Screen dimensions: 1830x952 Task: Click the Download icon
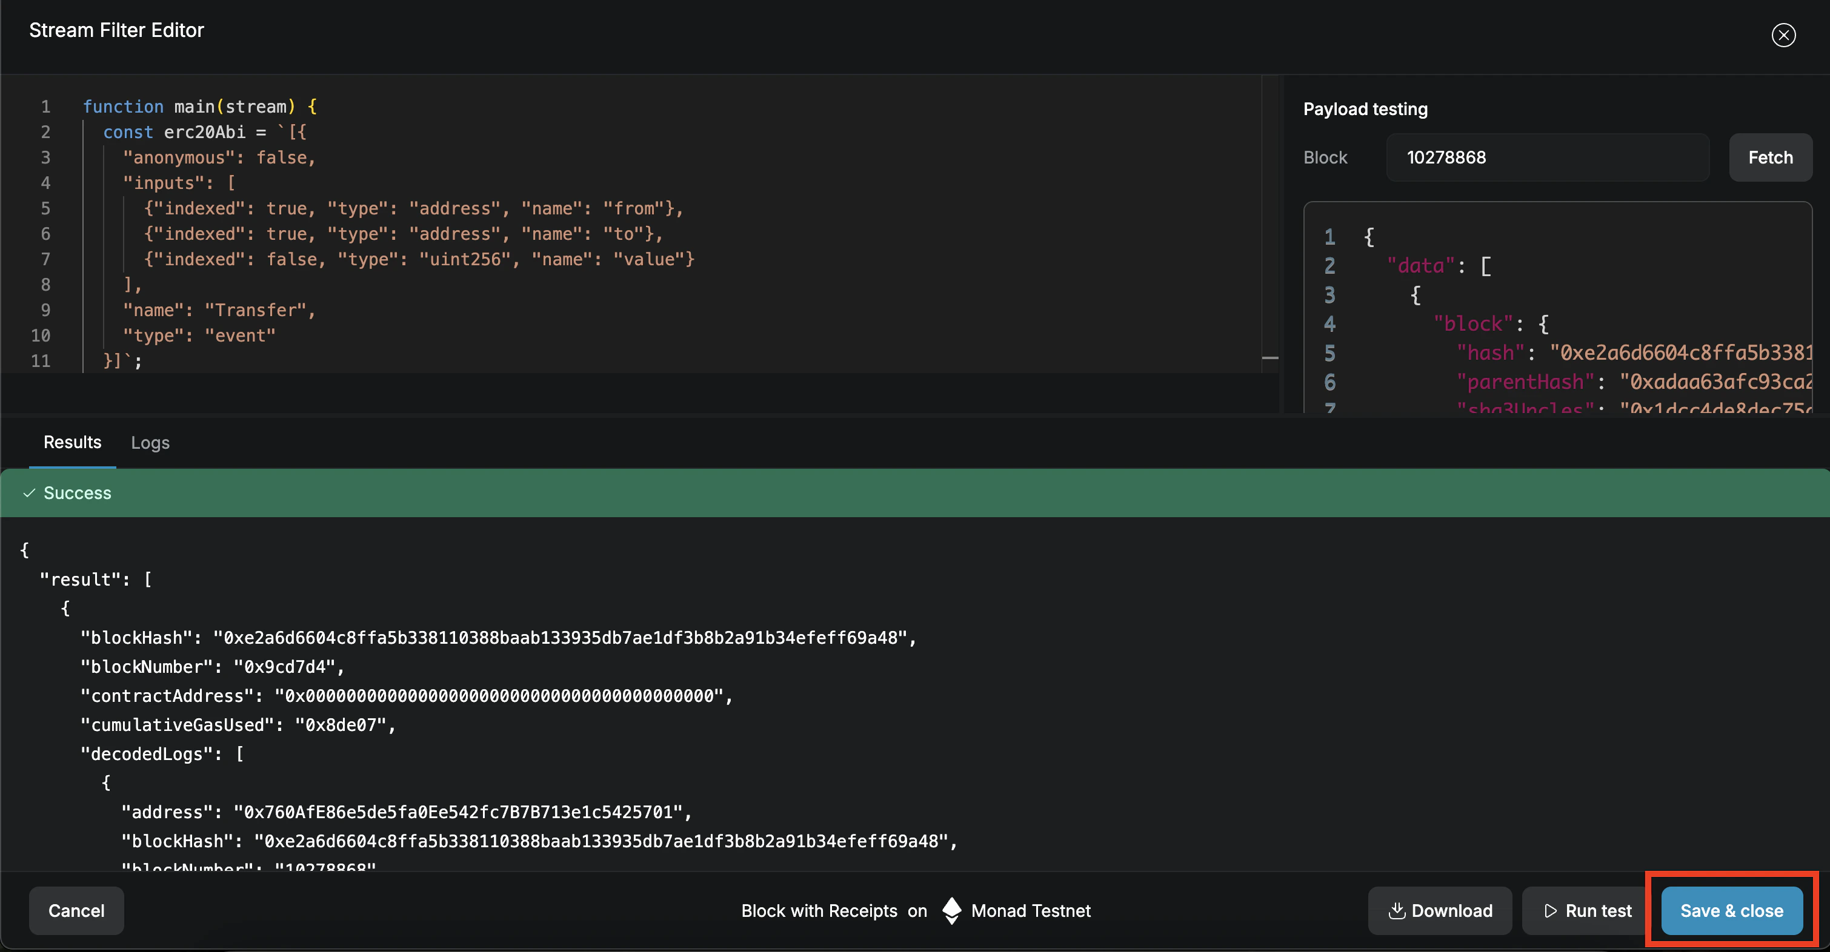pyautogui.click(x=1397, y=911)
